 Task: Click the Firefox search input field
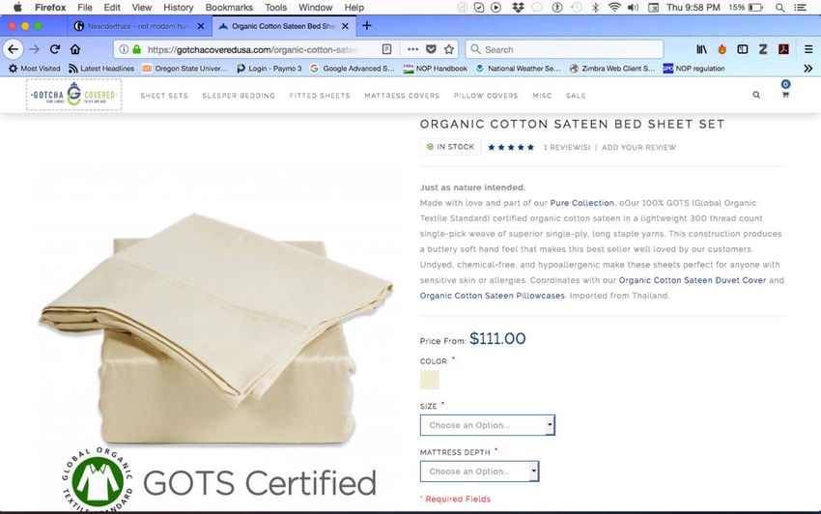click(x=564, y=49)
